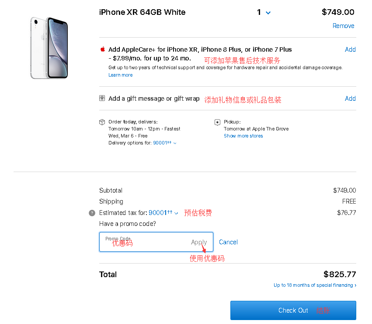The height and width of the screenshot is (324, 372).
Task: Expand delivery options zip code 90001
Action: pyautogui.click(x=165, y=143)
